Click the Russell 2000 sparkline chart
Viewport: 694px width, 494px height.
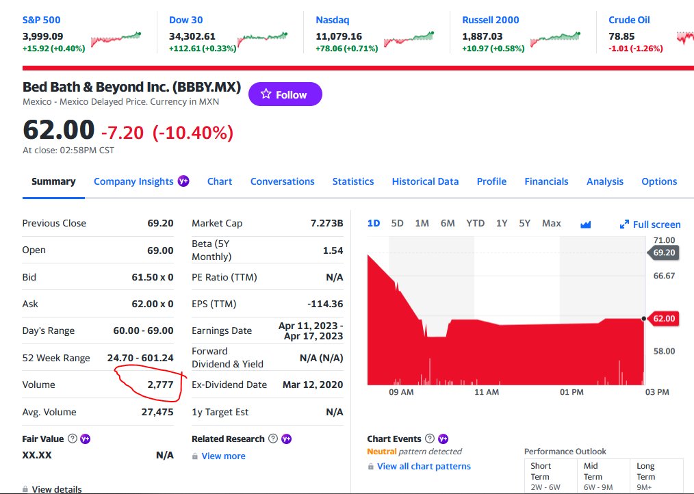pos(556,39)
